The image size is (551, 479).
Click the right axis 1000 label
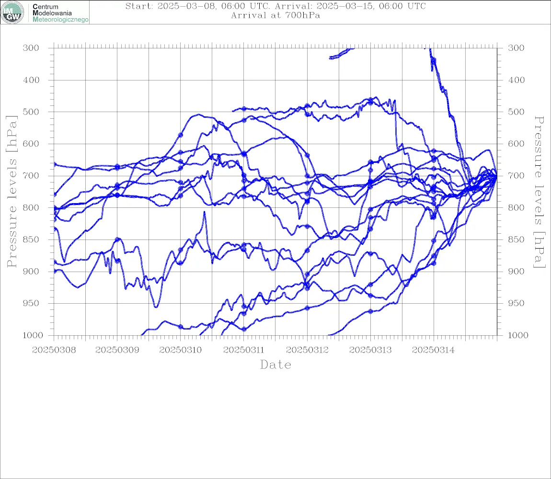click(518, 335)
